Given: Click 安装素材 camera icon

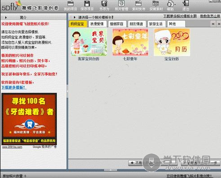Looking at the screenshot, I should (x=156, y=4).
